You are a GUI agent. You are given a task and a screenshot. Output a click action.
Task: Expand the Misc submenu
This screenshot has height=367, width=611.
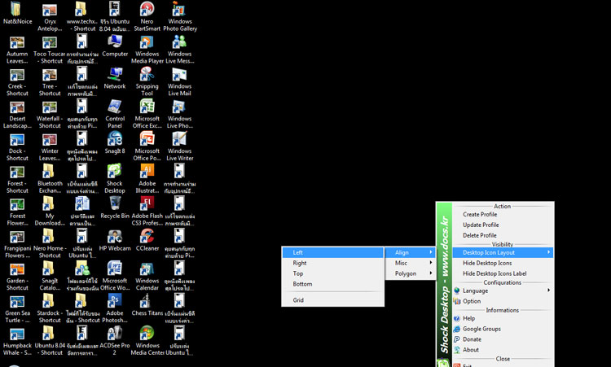410,263
